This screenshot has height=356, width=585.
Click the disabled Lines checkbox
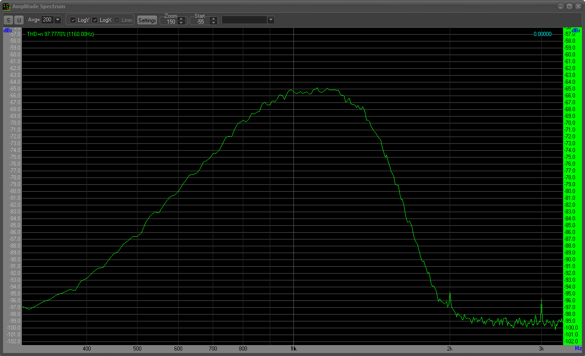[x=117, y=20]
